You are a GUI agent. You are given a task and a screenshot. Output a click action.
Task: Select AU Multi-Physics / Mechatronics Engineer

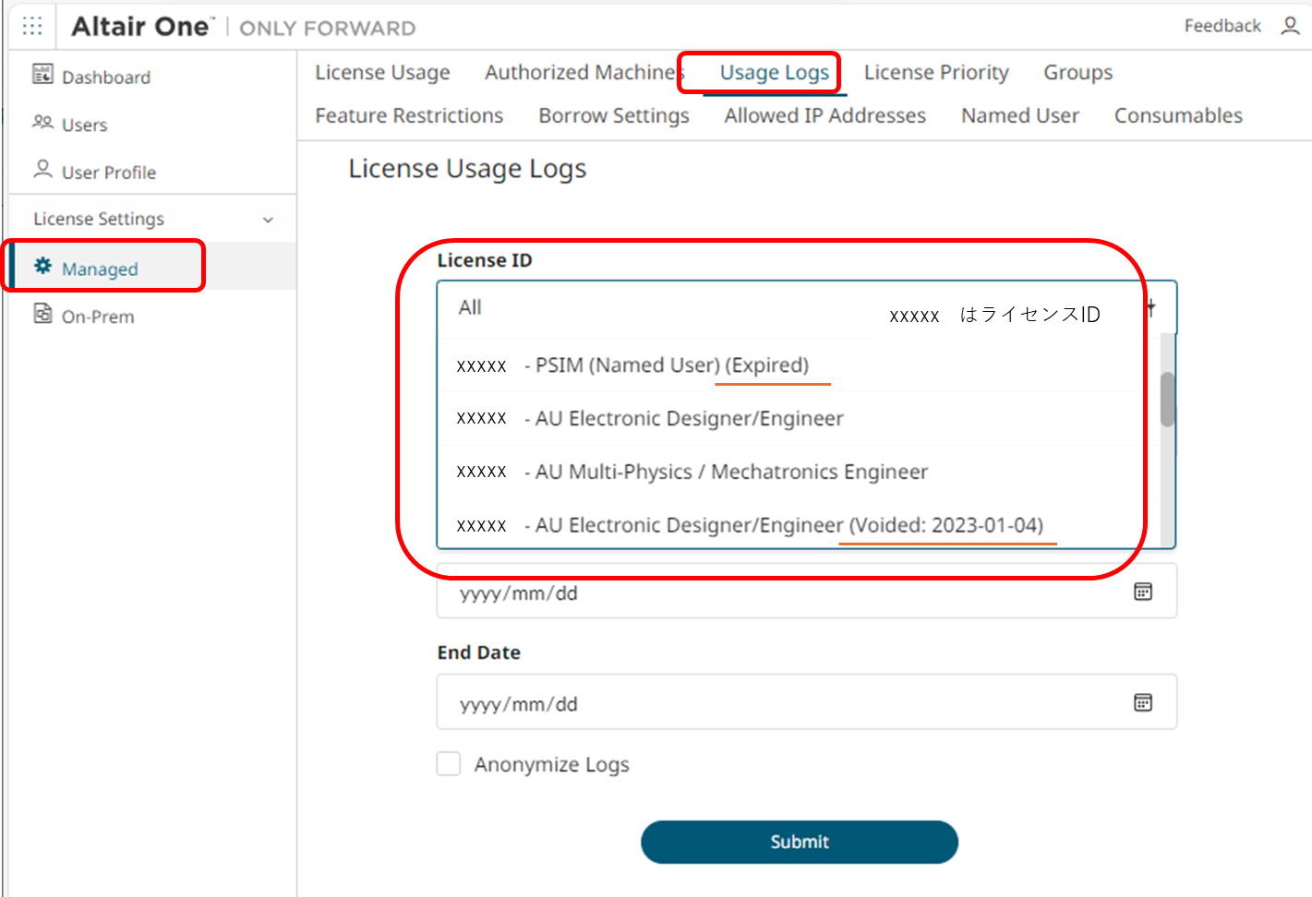(x=730, y=472)
